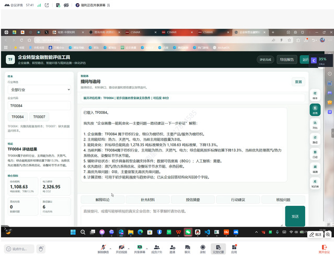Click the magnifier zoom icon beside 批注
The image size is (334, 257).
click(328, 235)
